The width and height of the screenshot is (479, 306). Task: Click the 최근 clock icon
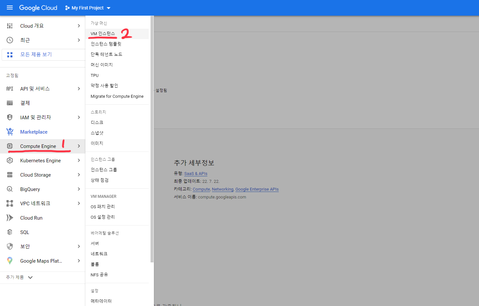[10, 40]
